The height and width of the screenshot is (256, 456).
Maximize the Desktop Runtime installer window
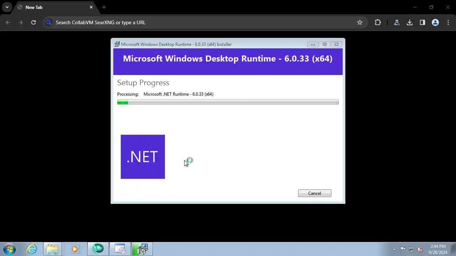coord(325,44)
